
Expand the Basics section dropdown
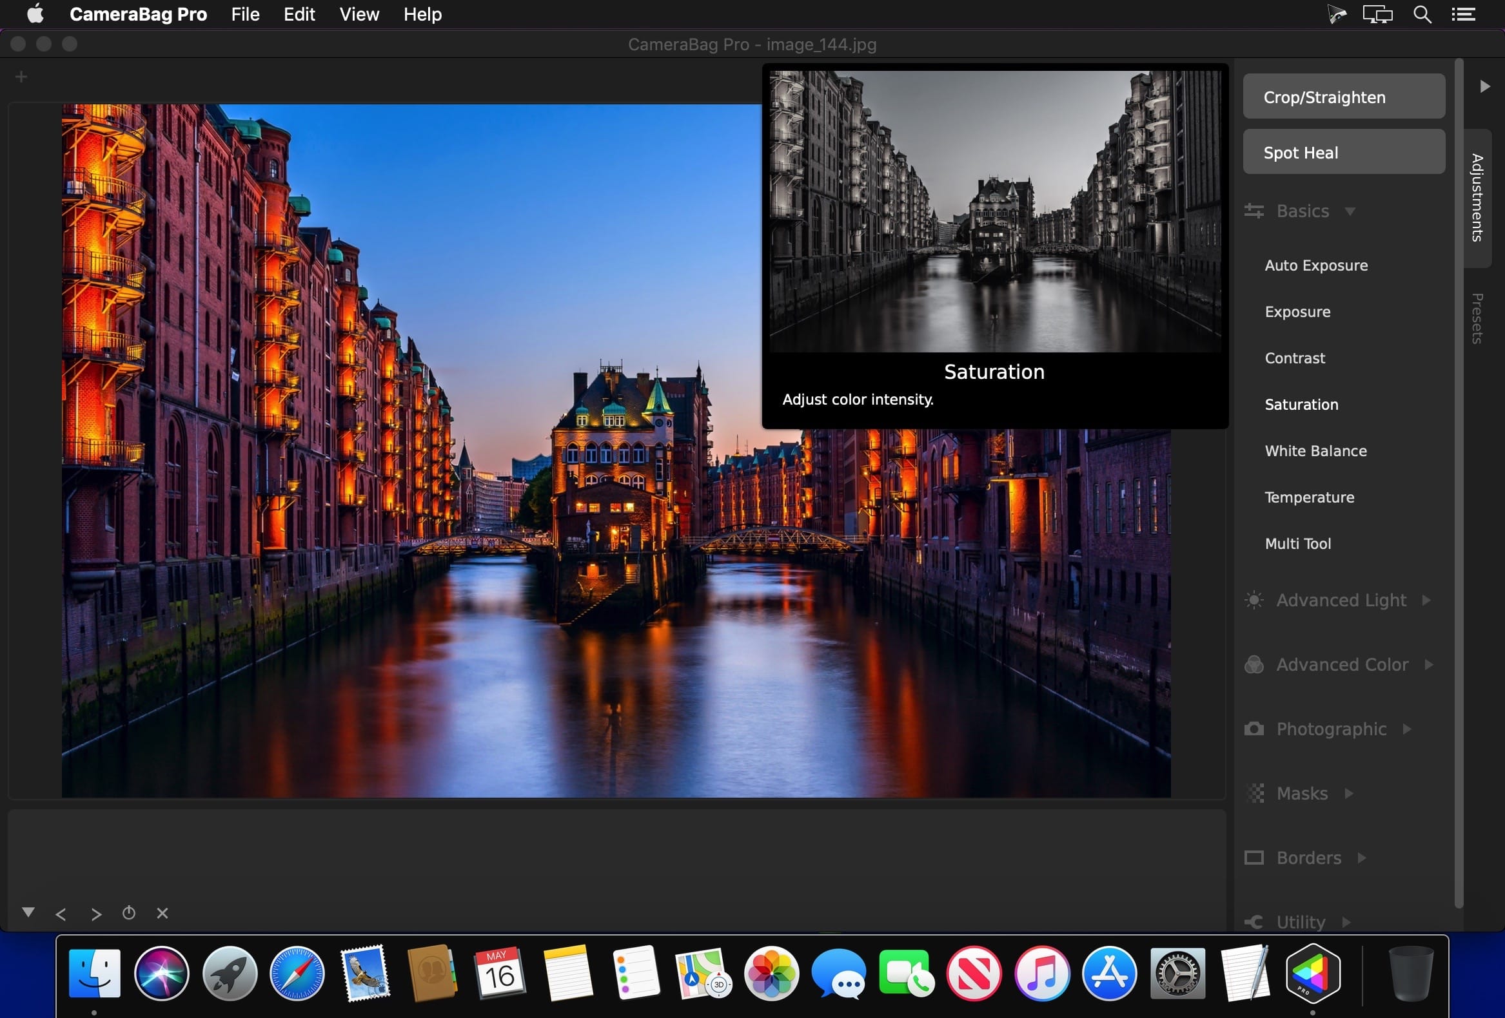coord(1352,211)
